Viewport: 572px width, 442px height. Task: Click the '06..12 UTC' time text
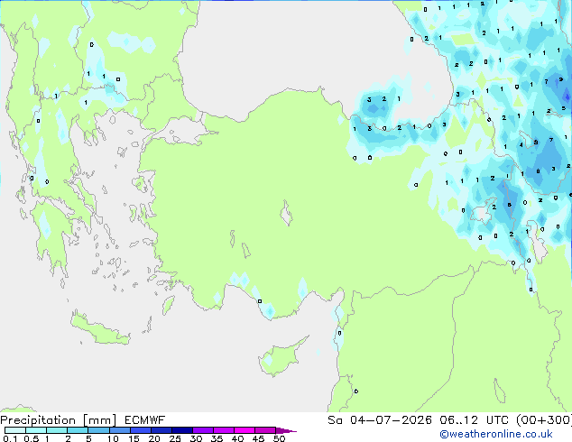[x=474, y=420]
